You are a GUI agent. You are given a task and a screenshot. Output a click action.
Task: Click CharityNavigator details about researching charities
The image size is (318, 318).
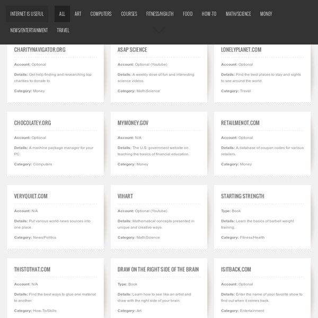(52, 78)
